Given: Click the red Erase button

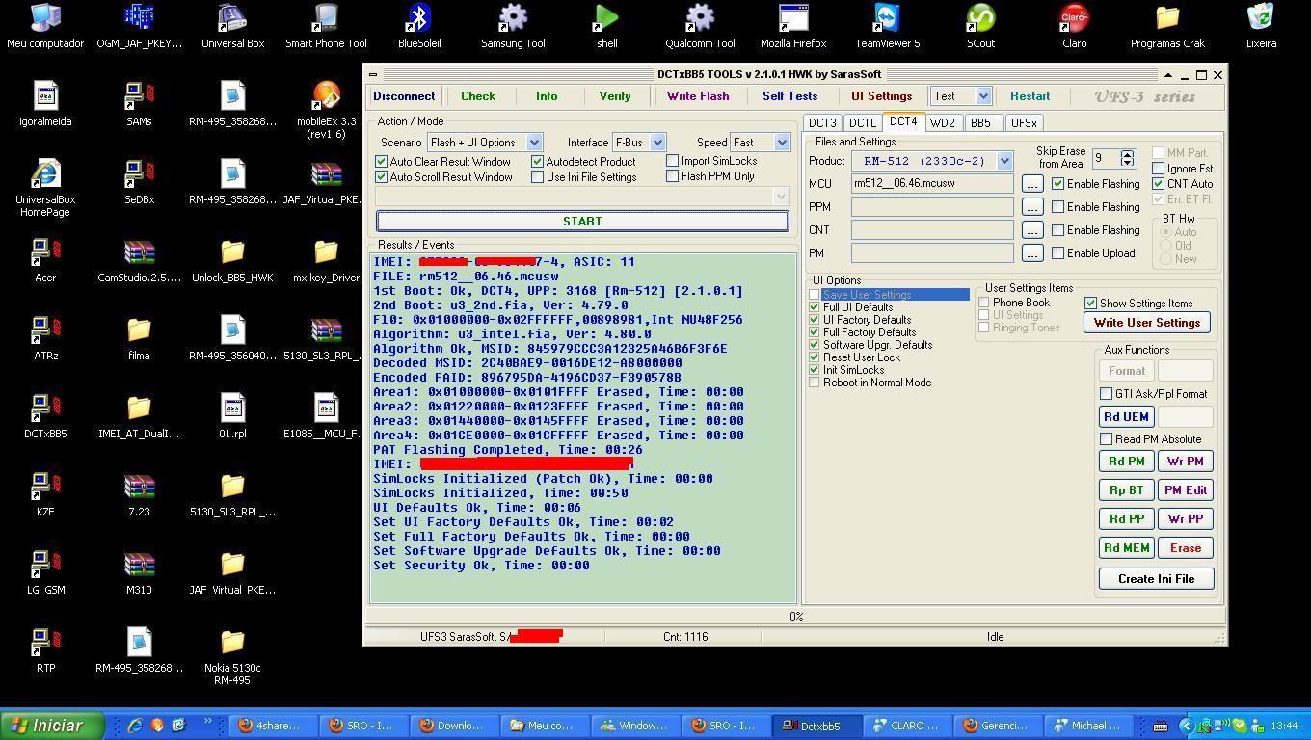Looking at the screenshot, I should click(1185, 548).
